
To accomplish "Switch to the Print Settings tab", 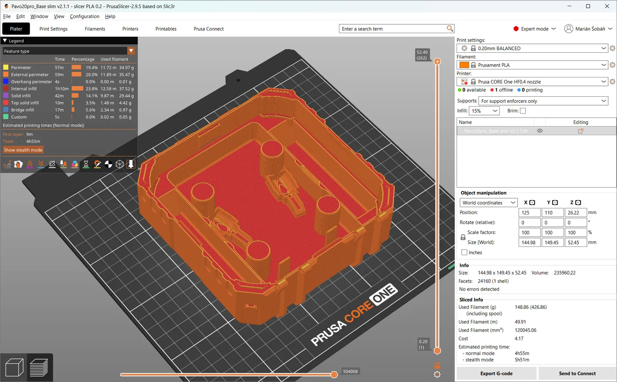I will [x=54, y=29].
